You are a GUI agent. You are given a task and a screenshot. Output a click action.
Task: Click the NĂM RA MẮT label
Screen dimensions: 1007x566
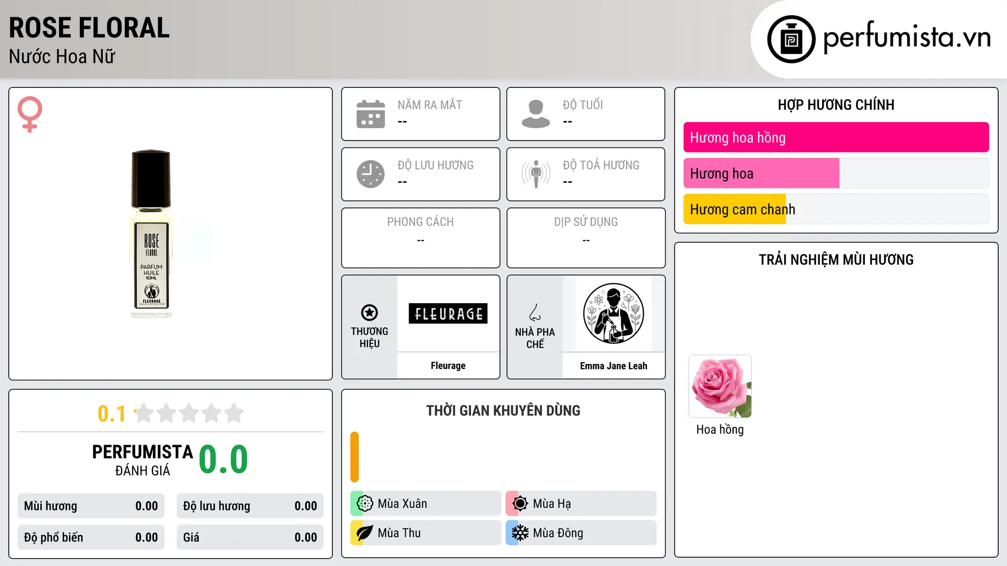point(430,105)
